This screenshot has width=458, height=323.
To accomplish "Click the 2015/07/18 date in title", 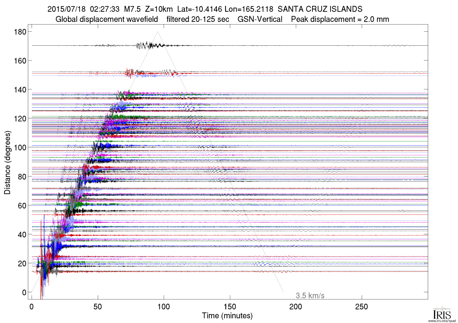I will [66, 9].
